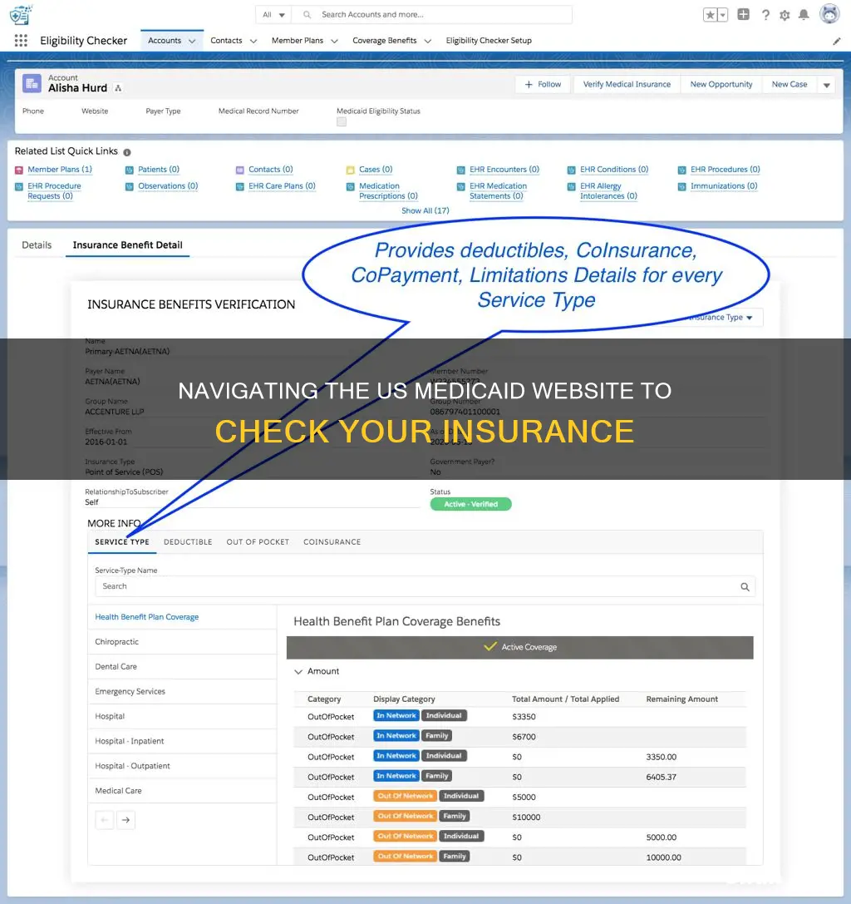Viewport: 851px width, 904px height.
Task: Open the Accounts tab dropdown chevron
Action: 192,41
